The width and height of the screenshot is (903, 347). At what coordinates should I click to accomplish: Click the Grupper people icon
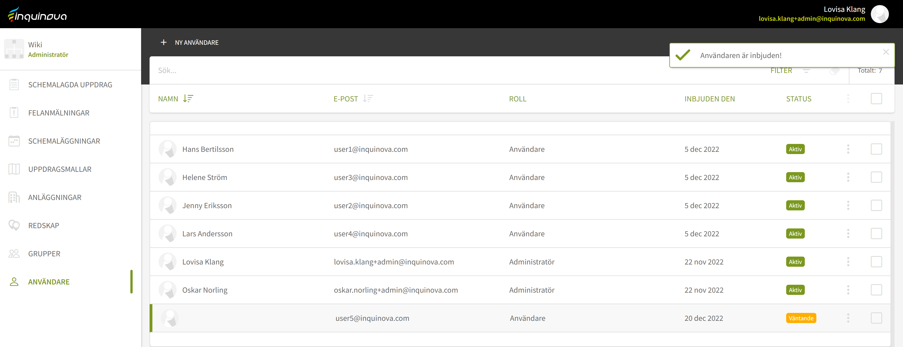pyautogui.click(x=14, y=253)
